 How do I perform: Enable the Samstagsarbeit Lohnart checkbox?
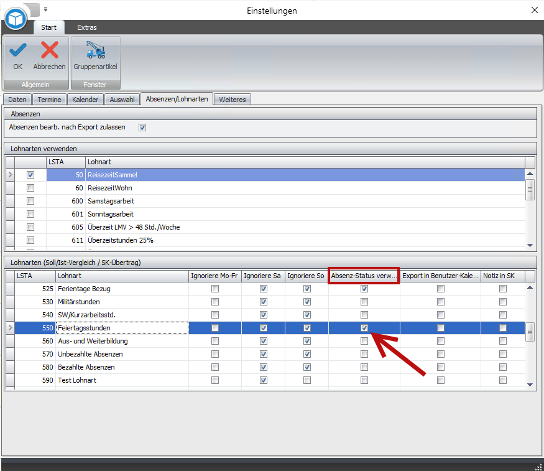(x=30, y=202)
